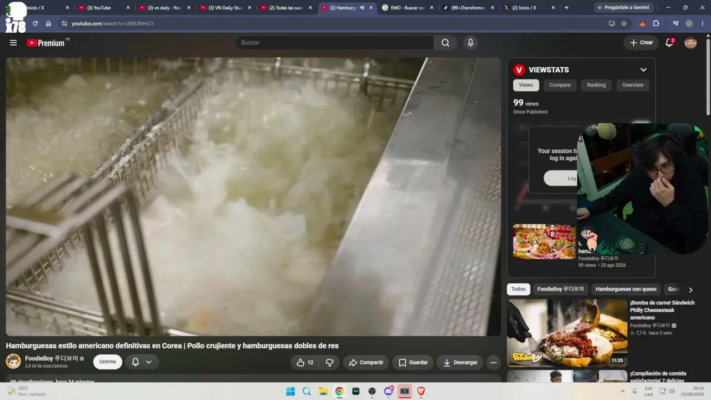The width and height of the screenshot is (711, 400).
Task: Like the video with thumbs up
Action: click(x=305, y=362)
